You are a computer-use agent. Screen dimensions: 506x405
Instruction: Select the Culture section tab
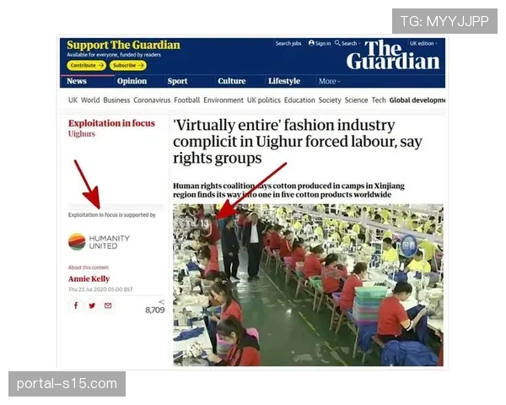pos(232,81)
